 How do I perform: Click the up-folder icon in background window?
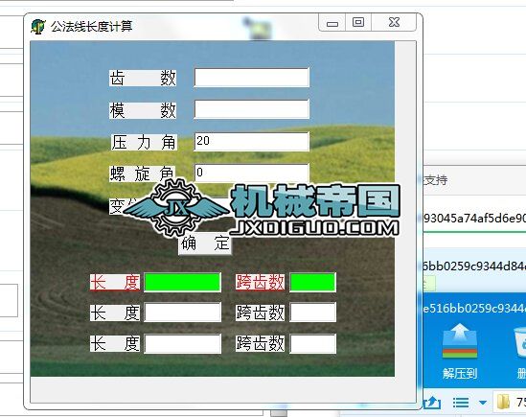[432, 403]
